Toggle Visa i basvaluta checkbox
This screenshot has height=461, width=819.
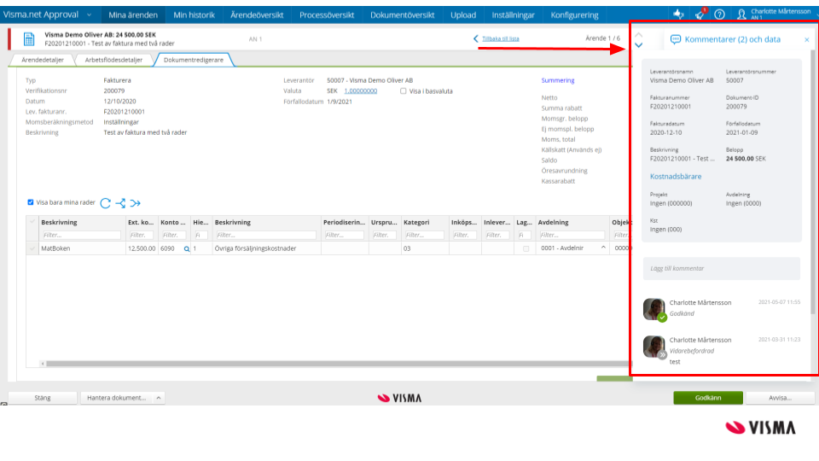point(404,91)
